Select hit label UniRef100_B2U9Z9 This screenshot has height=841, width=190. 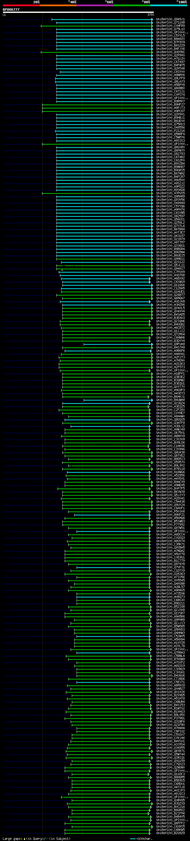coord(170,833)
